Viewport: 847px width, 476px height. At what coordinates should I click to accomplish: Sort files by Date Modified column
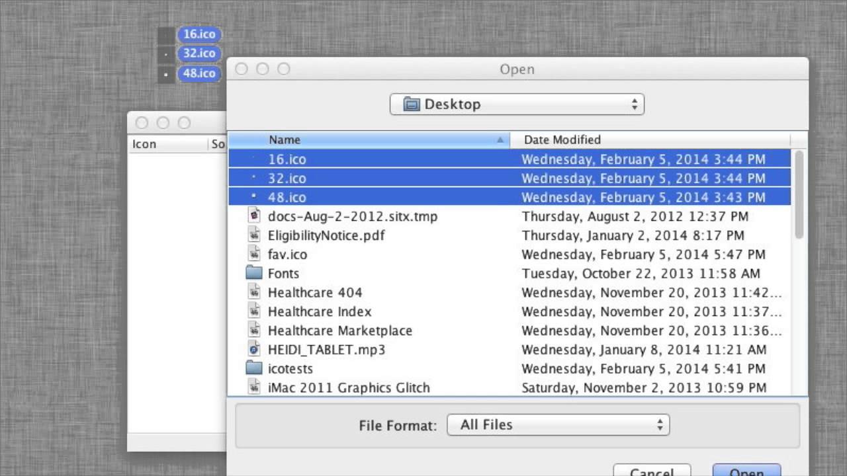[562, 139]
